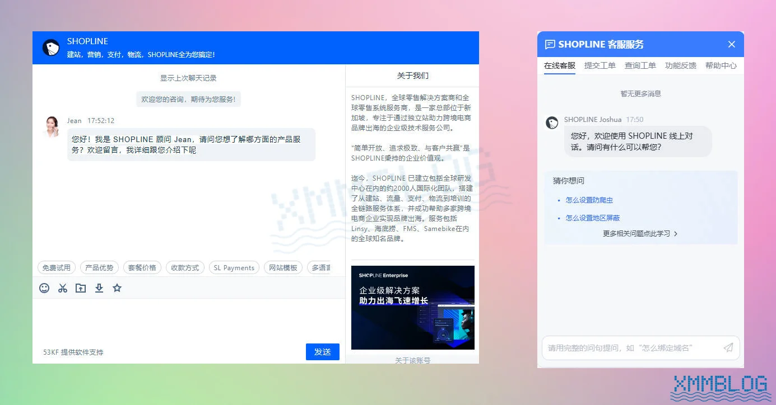
Task: Click the 关于我们 panel heading
Action: click(x=413, y=76)
